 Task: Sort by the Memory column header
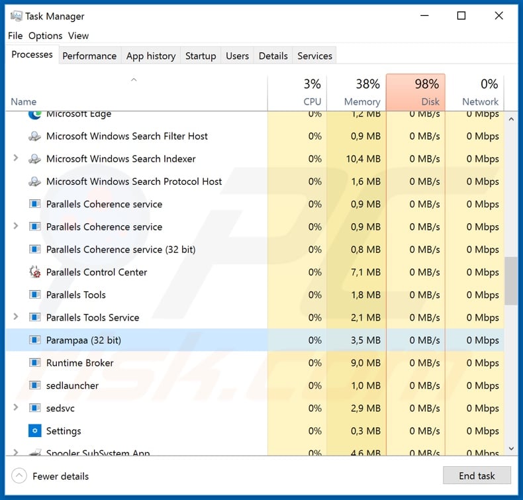[x=356, y=92]
